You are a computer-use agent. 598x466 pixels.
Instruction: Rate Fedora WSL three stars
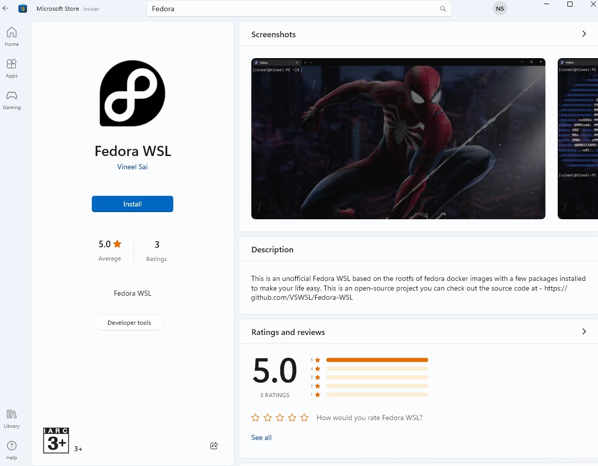tap(280, 418)
